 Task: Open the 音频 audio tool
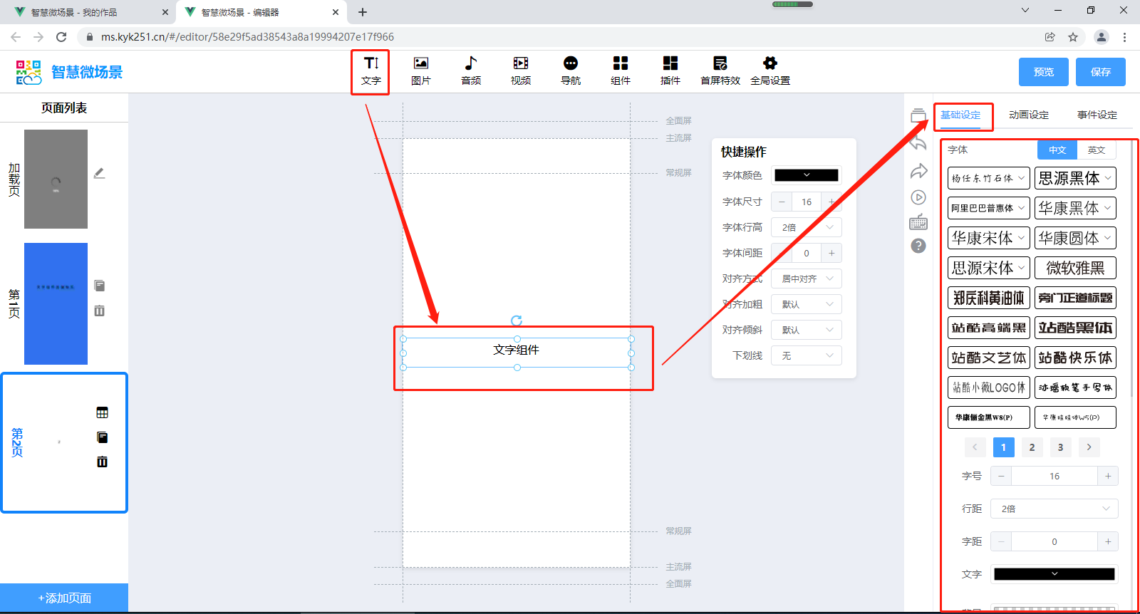pyautogui.click(x=470, y=71)
